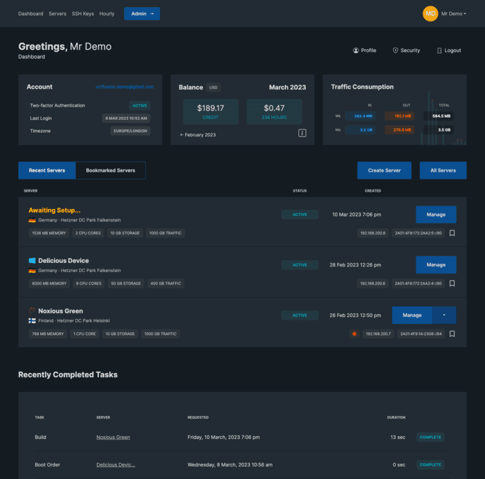Image resolution: width=485 pixels, height=479 pixels.
Task: Open Noxious Green link in tasks table
Action: (113, 437)
